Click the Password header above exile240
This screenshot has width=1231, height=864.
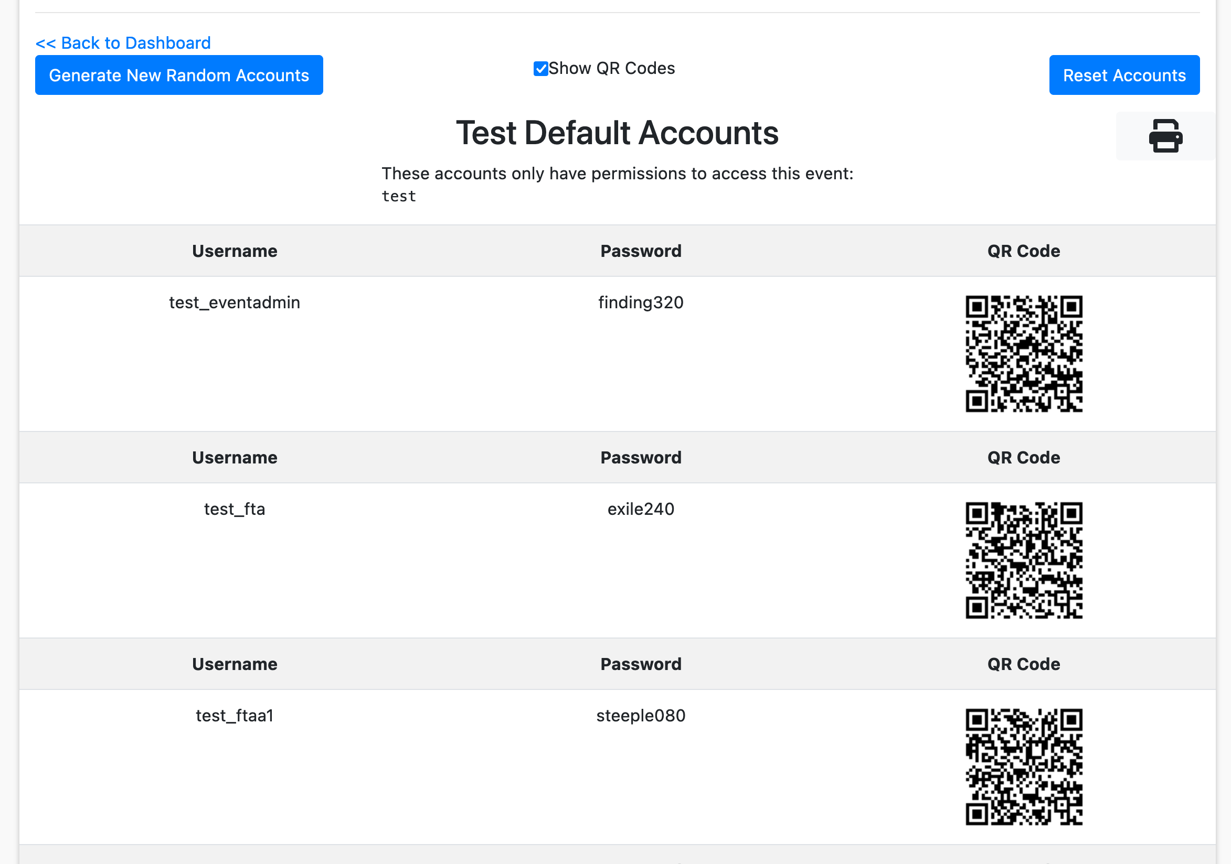coord(641,458)
